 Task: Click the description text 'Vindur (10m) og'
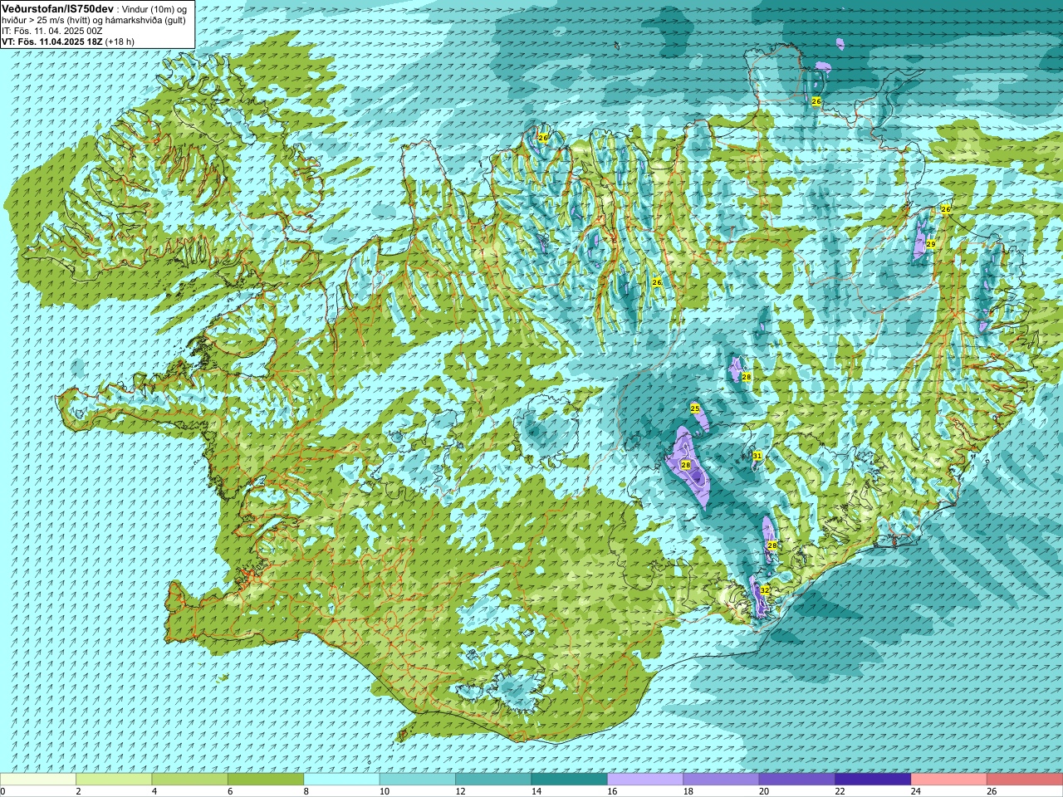pyautogui.click(x=155, y=9)
